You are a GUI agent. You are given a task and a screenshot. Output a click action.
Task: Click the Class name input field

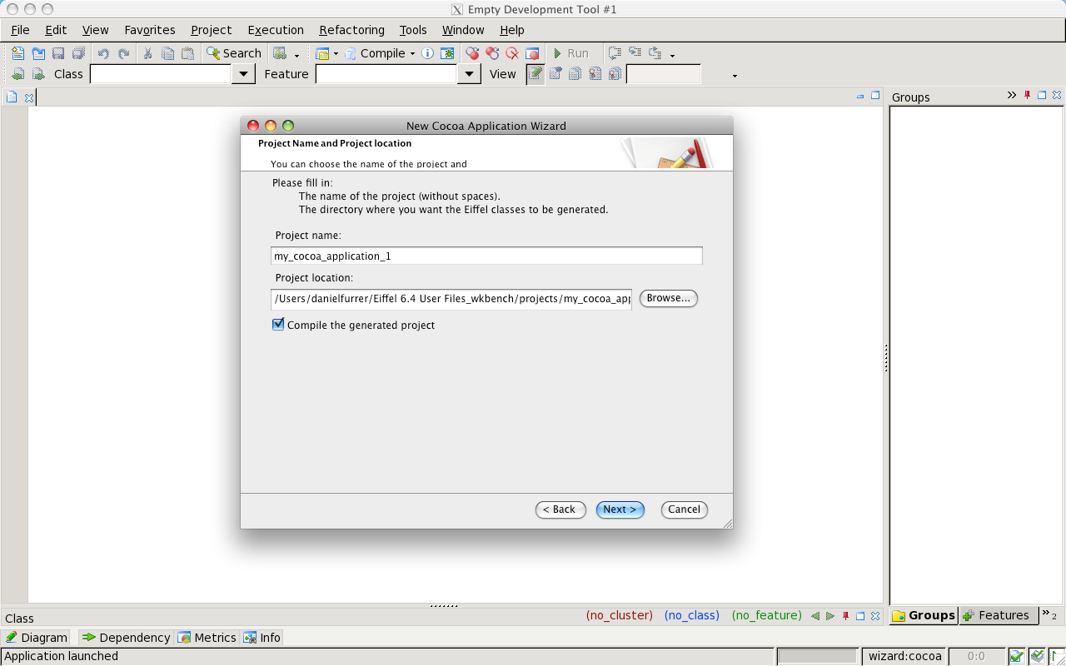[x=161, y=74]
